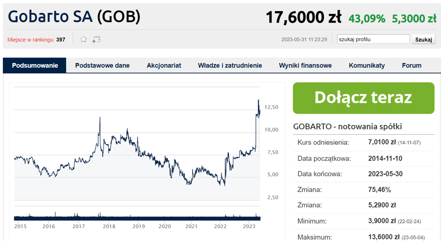The width and height of the screenshot is (441, 241).
Task: Open the Komunikaty tab
Action: point(367,65)
